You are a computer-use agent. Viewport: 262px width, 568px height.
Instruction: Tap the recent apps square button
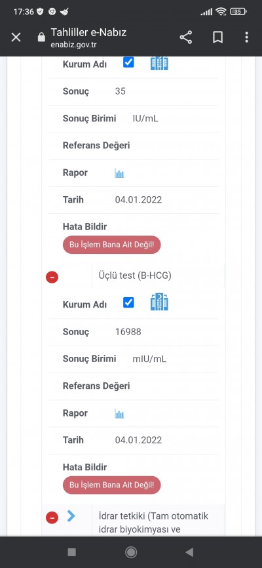[71, 552]
